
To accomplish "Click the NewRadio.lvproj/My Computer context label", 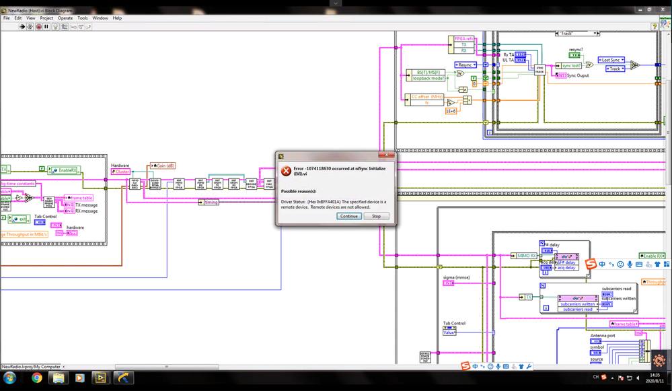I will [31, 367].
